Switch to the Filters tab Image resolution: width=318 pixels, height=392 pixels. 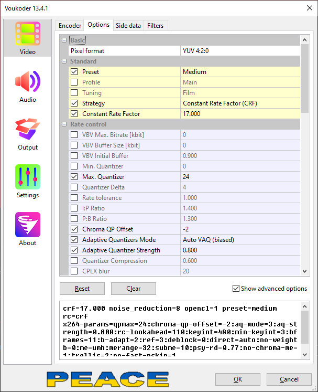[155, 26]
